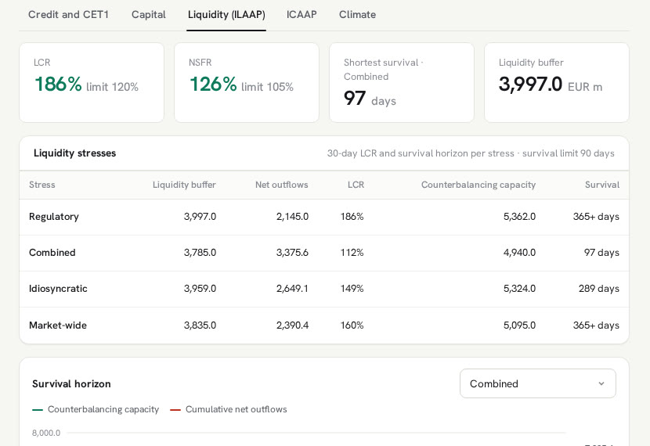This screenshot has width=650, height=446.
Task: Go to the ICAAP tab
Action: click(302, 15)
